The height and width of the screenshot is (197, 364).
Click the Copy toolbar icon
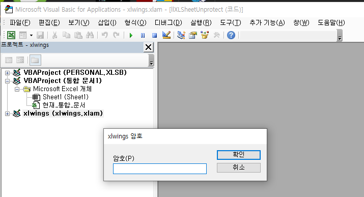(x=66, y=35)
